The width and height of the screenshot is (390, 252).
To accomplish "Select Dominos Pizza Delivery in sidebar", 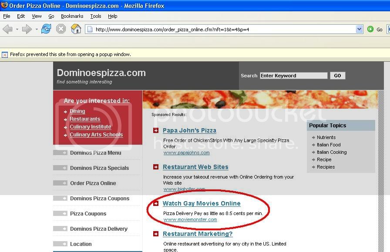I will click(x=99, y=229).
